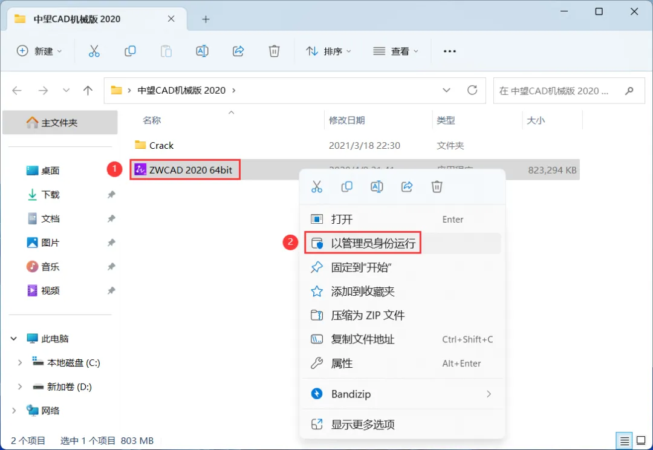Viewport: 653px width, 450px height.
Task: Switch to large thumbnails view in status bar
Action: pos(641,440)
